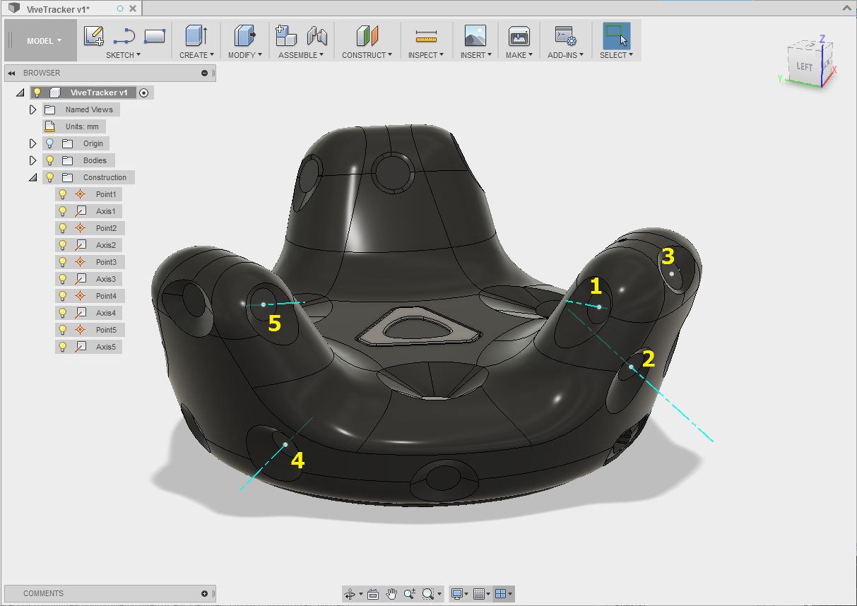Screen dimensions: 857x606
Task: Open the ASSEMBLE menu
Action: [x=301, y=55]
